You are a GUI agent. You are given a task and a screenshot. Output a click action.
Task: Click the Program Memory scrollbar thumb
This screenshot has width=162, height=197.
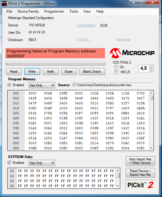click(151, 98)
